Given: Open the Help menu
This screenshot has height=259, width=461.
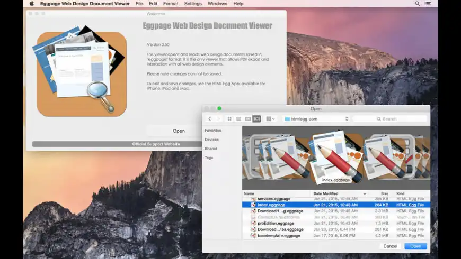Looking at the screenshot, I should (238, 4).
